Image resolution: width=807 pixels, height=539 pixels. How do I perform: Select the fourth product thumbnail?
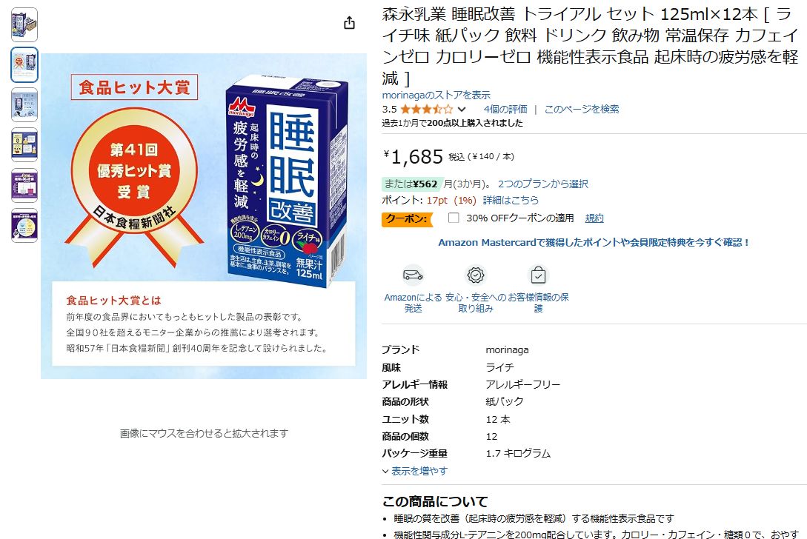(x=24, y=145)
